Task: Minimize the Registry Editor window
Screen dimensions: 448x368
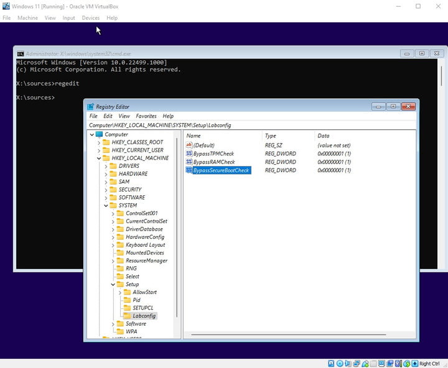Action: pyautogui.click(x=378, y=106)
